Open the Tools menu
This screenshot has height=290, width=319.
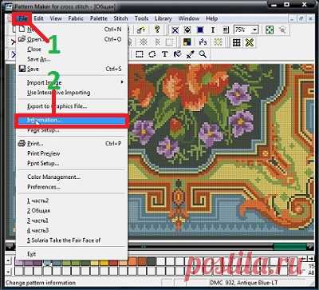[x=141, y=18]
